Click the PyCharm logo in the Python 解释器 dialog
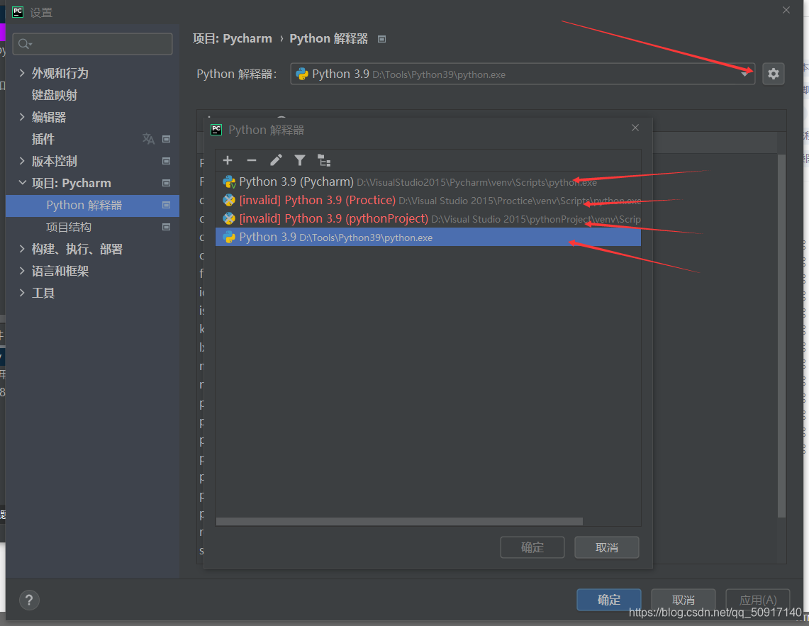This screenshot has height=626, width=809. click(216, 130)
